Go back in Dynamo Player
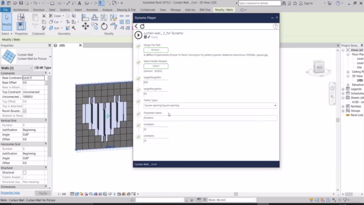 pyautogui.click(x=136, y=26)
